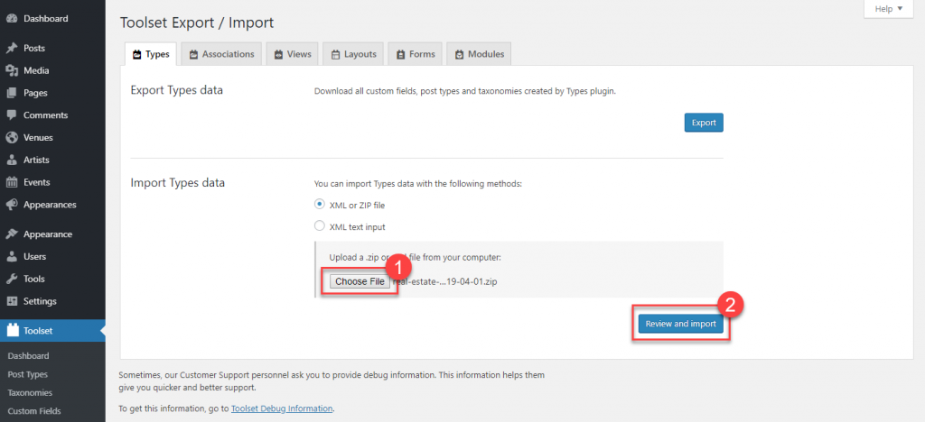Image resolution: width=925 pixels, height=422 pixels.
Task: Click the Users icon in sidebar
Action: 11,256
